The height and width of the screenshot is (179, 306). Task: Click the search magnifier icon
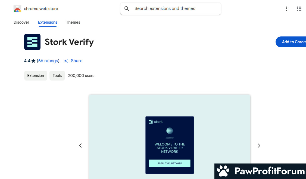click(127, 9)
